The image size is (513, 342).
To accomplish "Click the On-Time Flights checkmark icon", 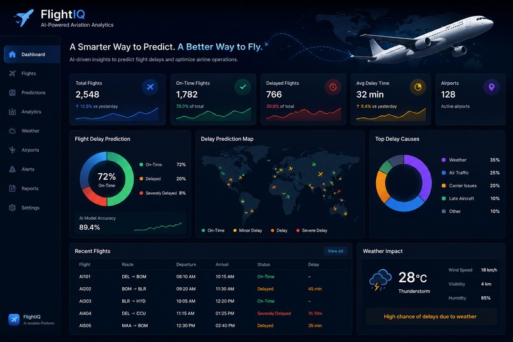I will [242, 87].
